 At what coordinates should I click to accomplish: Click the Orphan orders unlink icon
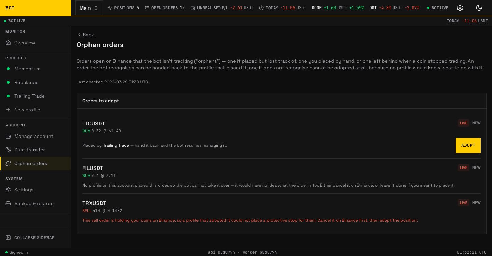pyautogui.click(x=9, y=163)
